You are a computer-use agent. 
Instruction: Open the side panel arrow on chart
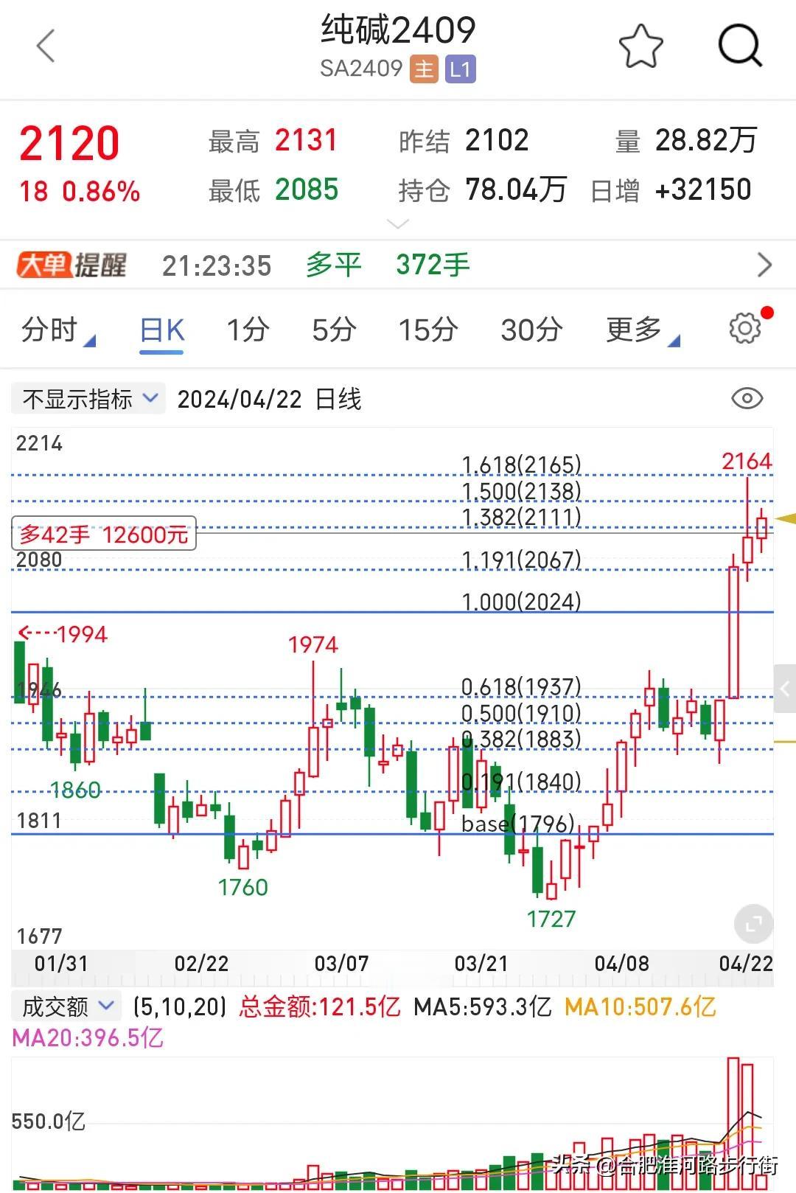click(x=785, y=689)
